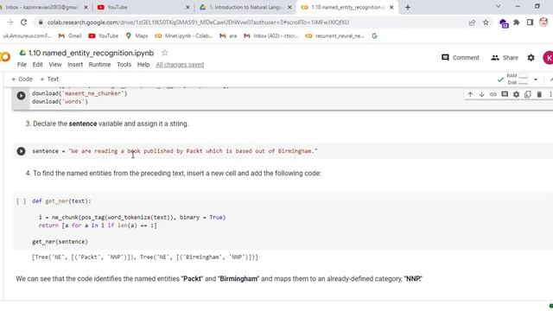This screenshot has width=553, height=311.
Task: Open the Runtime menu
Action: tap(100, 65)
